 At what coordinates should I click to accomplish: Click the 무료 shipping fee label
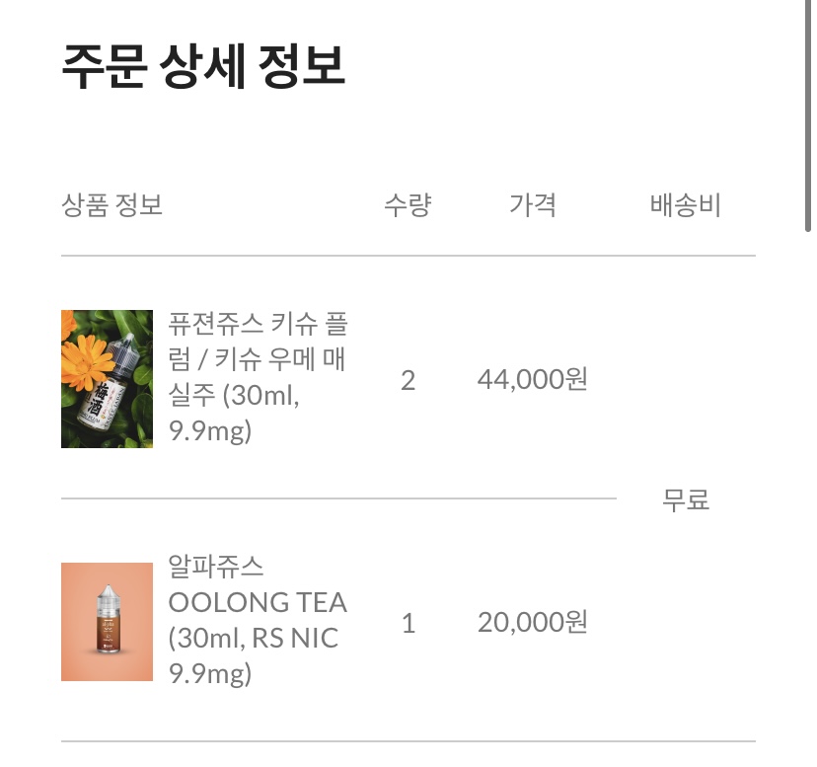click(686, 500)
